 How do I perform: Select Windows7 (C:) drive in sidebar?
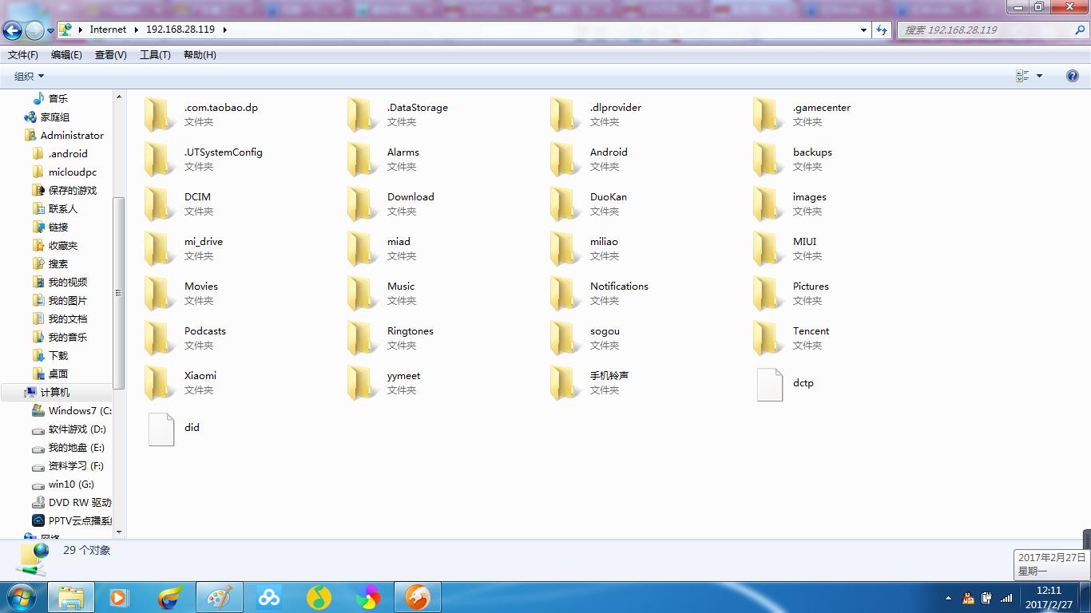79,411
